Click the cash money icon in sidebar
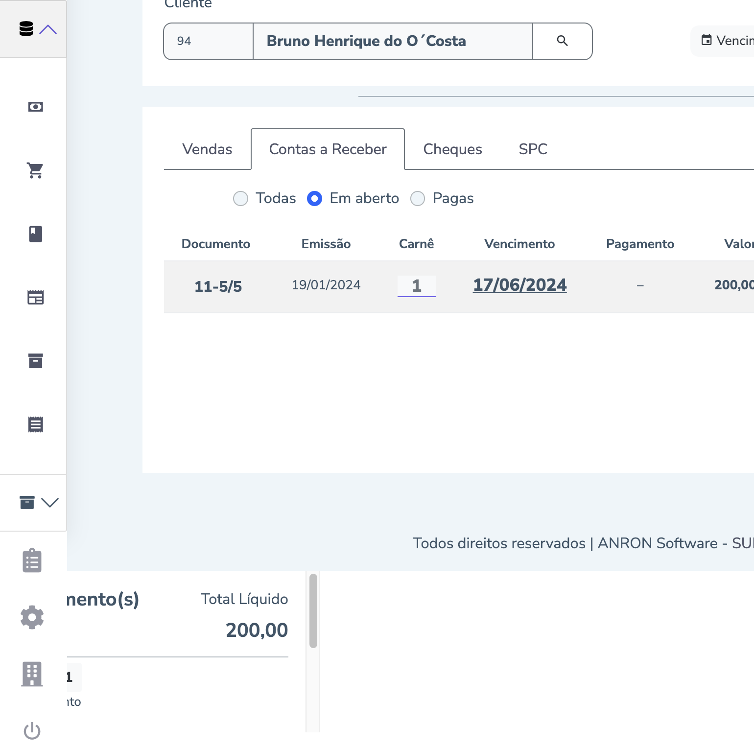This screenshot has width=754, height=748. [x=35, y=107]
